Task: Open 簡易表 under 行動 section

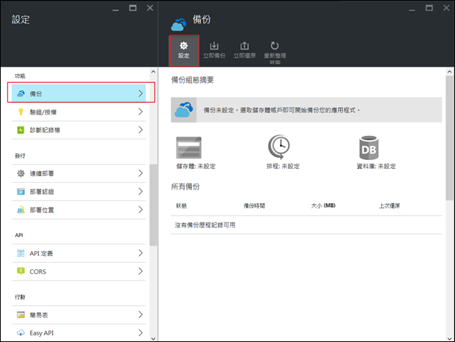Action: (x=79, y=314)
